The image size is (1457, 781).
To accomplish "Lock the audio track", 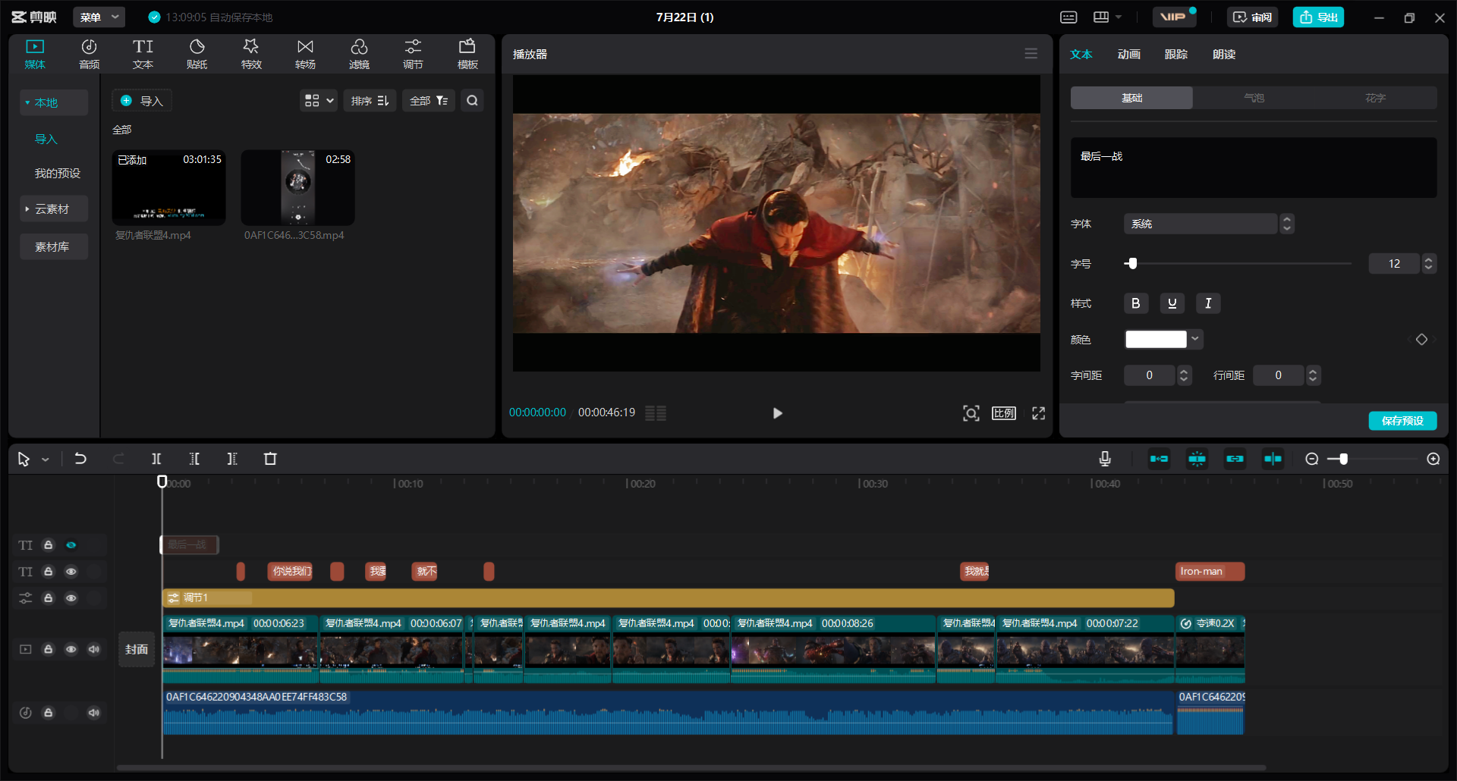I will [49, 713].
